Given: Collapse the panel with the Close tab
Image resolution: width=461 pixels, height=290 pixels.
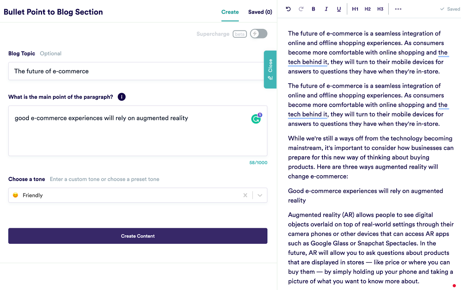Looking at the screenshot, I should pos(270,69).
